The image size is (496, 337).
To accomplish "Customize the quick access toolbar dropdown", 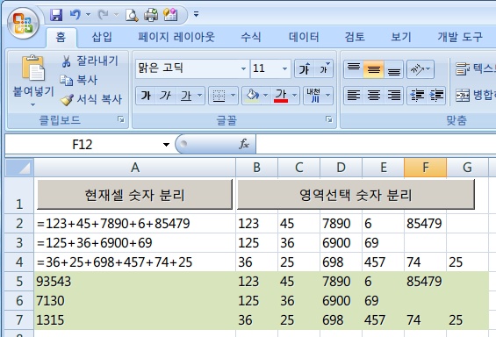I will click(196, 14).
